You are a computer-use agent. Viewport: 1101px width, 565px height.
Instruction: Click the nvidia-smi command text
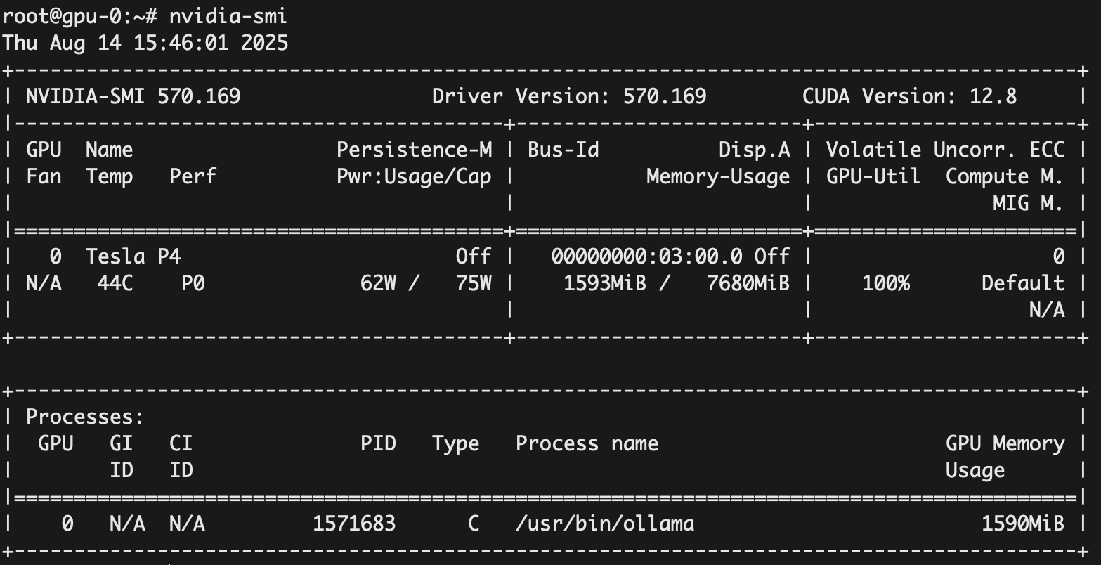pos(228,16)
